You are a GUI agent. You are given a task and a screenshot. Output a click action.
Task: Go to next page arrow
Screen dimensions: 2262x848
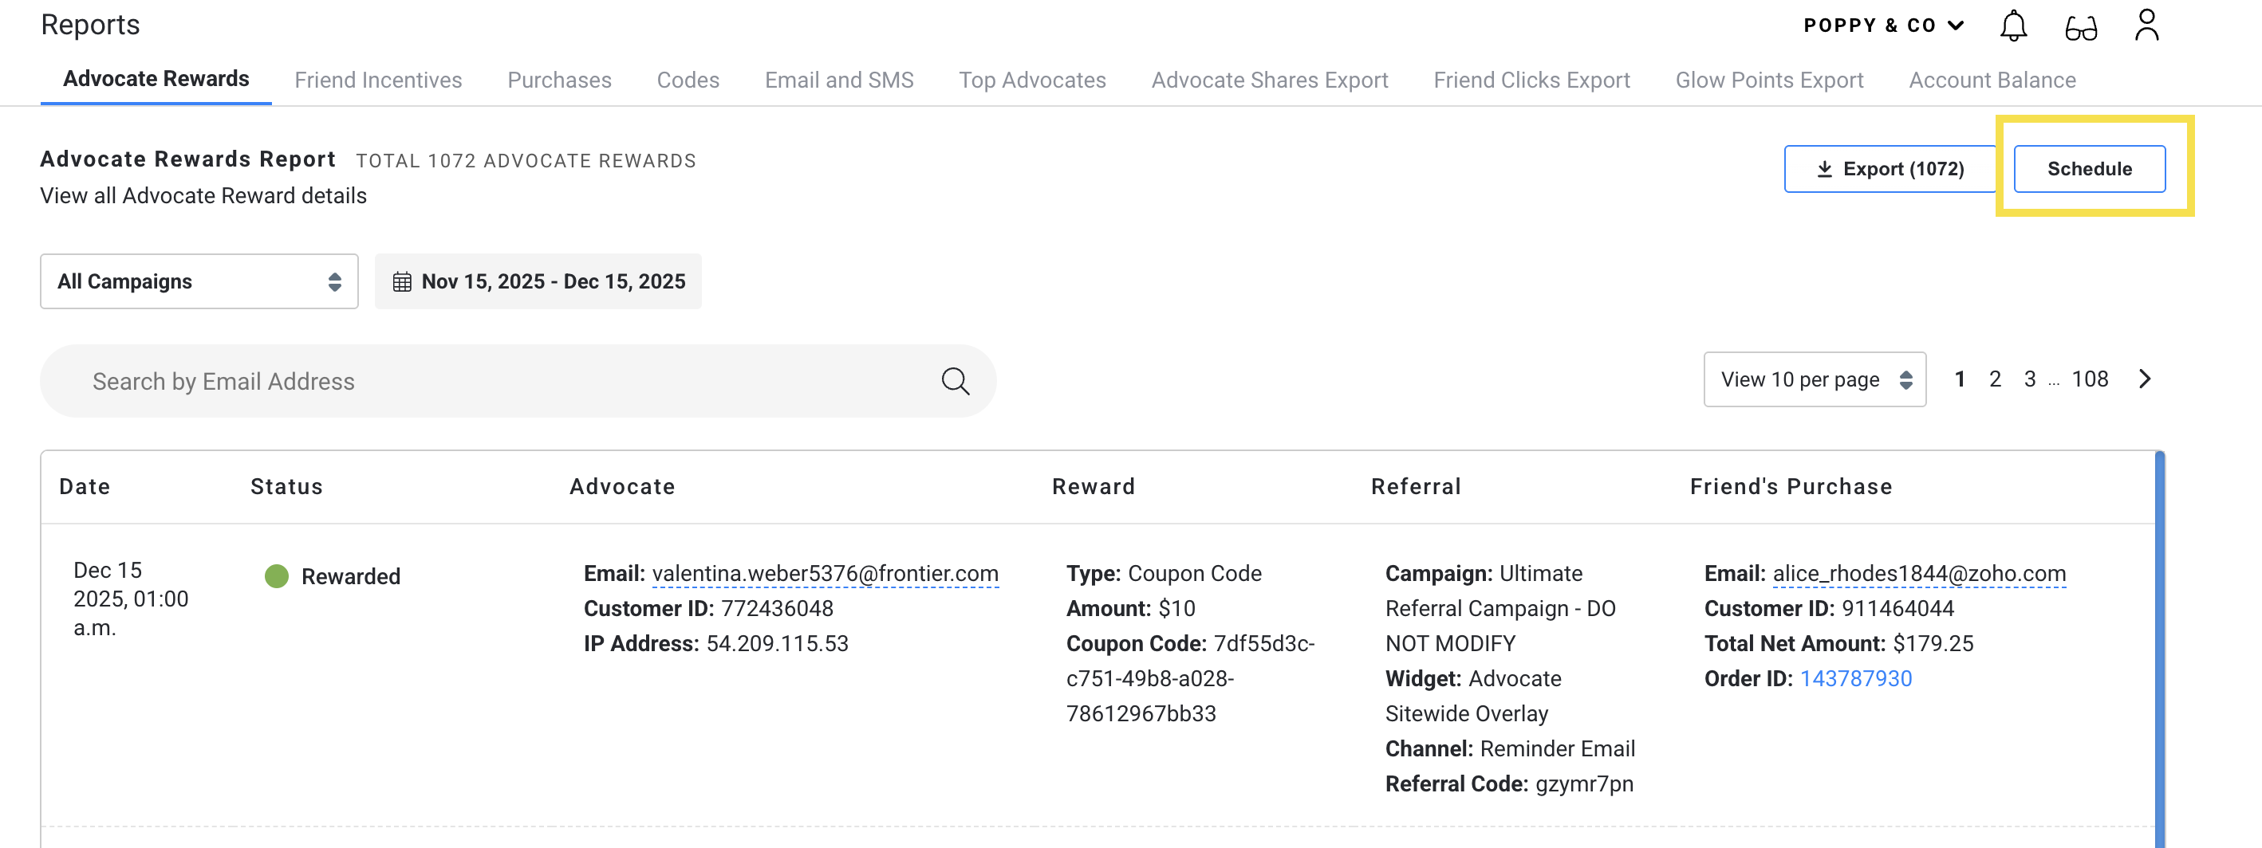click(x=2144, y=379)
